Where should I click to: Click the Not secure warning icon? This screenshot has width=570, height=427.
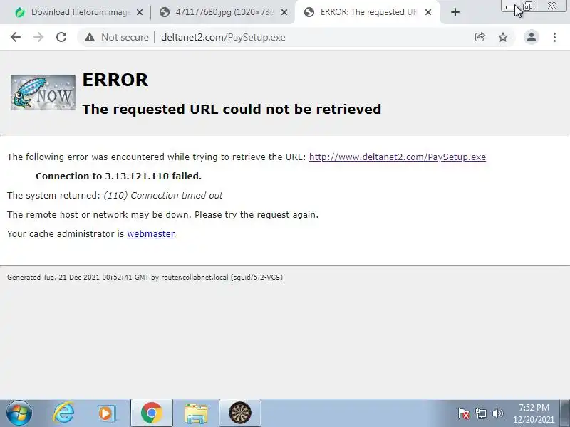pos(90,37)
